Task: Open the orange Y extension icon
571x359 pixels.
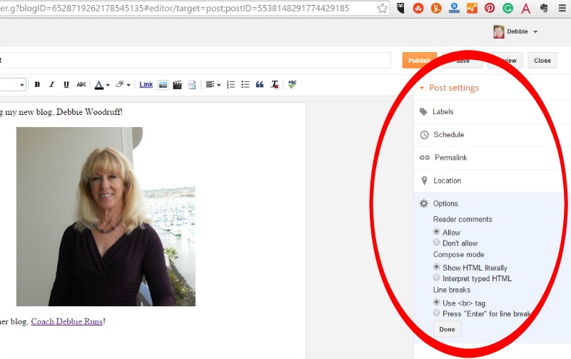Action: tap(436, 8)
